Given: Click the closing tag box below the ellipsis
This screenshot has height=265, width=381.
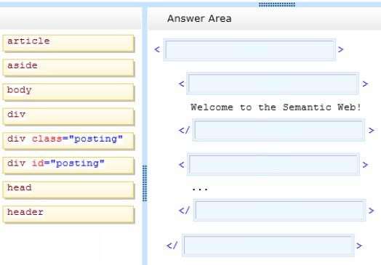Looking at the screenshot, I should pos(280,211).
